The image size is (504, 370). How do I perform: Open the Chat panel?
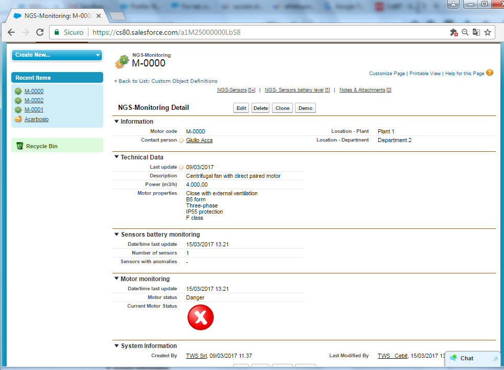[x=472, y=358]
